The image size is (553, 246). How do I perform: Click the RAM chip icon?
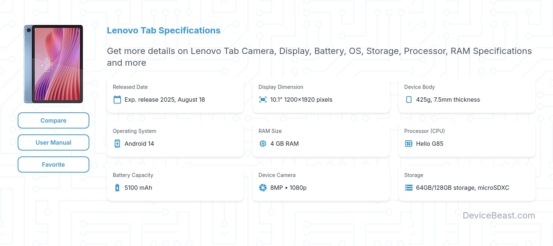[x=263, y=144]
